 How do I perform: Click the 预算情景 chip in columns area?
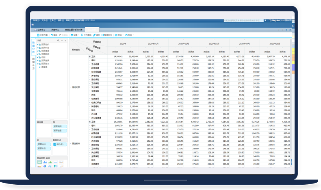pyautogui.click(x=60, y=130)
